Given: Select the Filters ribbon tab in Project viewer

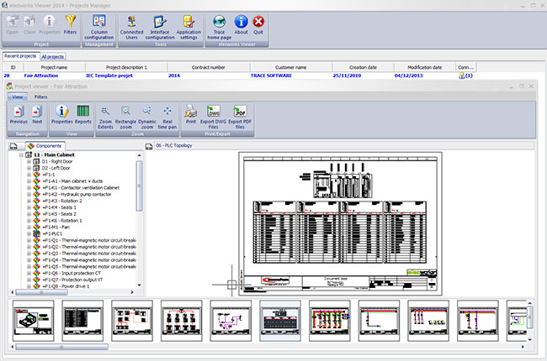Looking at the screenshot, I should pyautogui.click(x=40, y=97).
